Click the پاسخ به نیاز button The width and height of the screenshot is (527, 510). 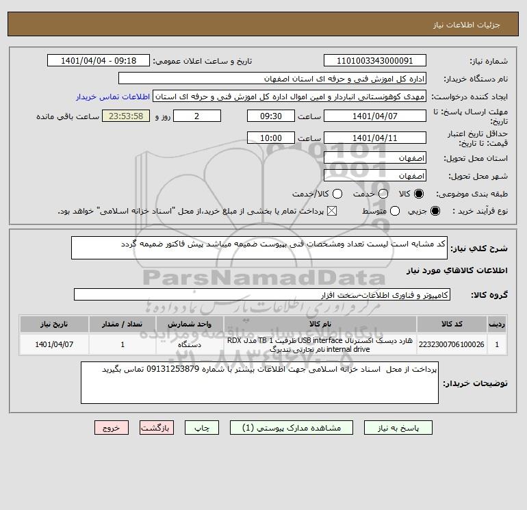pyautogui.click(x=398, y=428)
